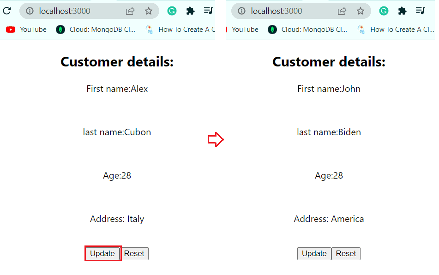Click Customer details heading in right page

pyautogui.click(x=329, y=62)
